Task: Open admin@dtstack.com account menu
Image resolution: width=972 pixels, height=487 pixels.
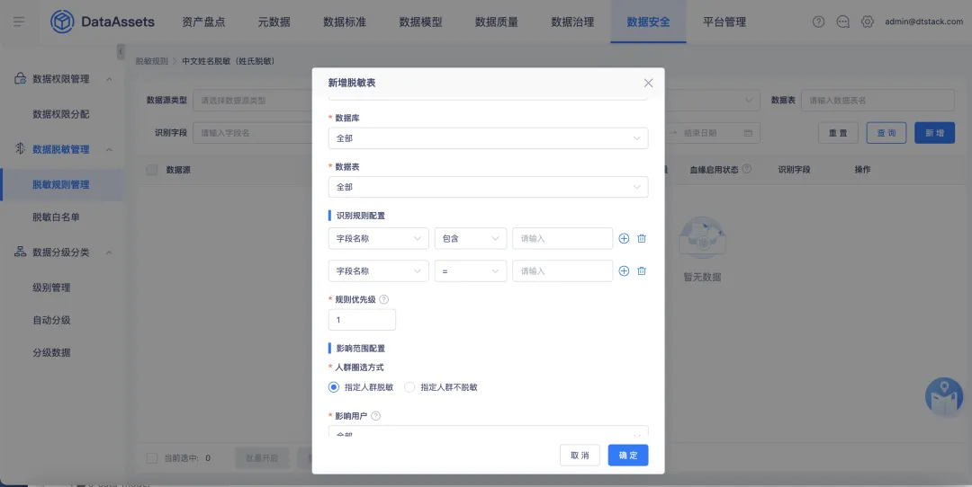Action: pyautogui.click(x=923, y=22)
